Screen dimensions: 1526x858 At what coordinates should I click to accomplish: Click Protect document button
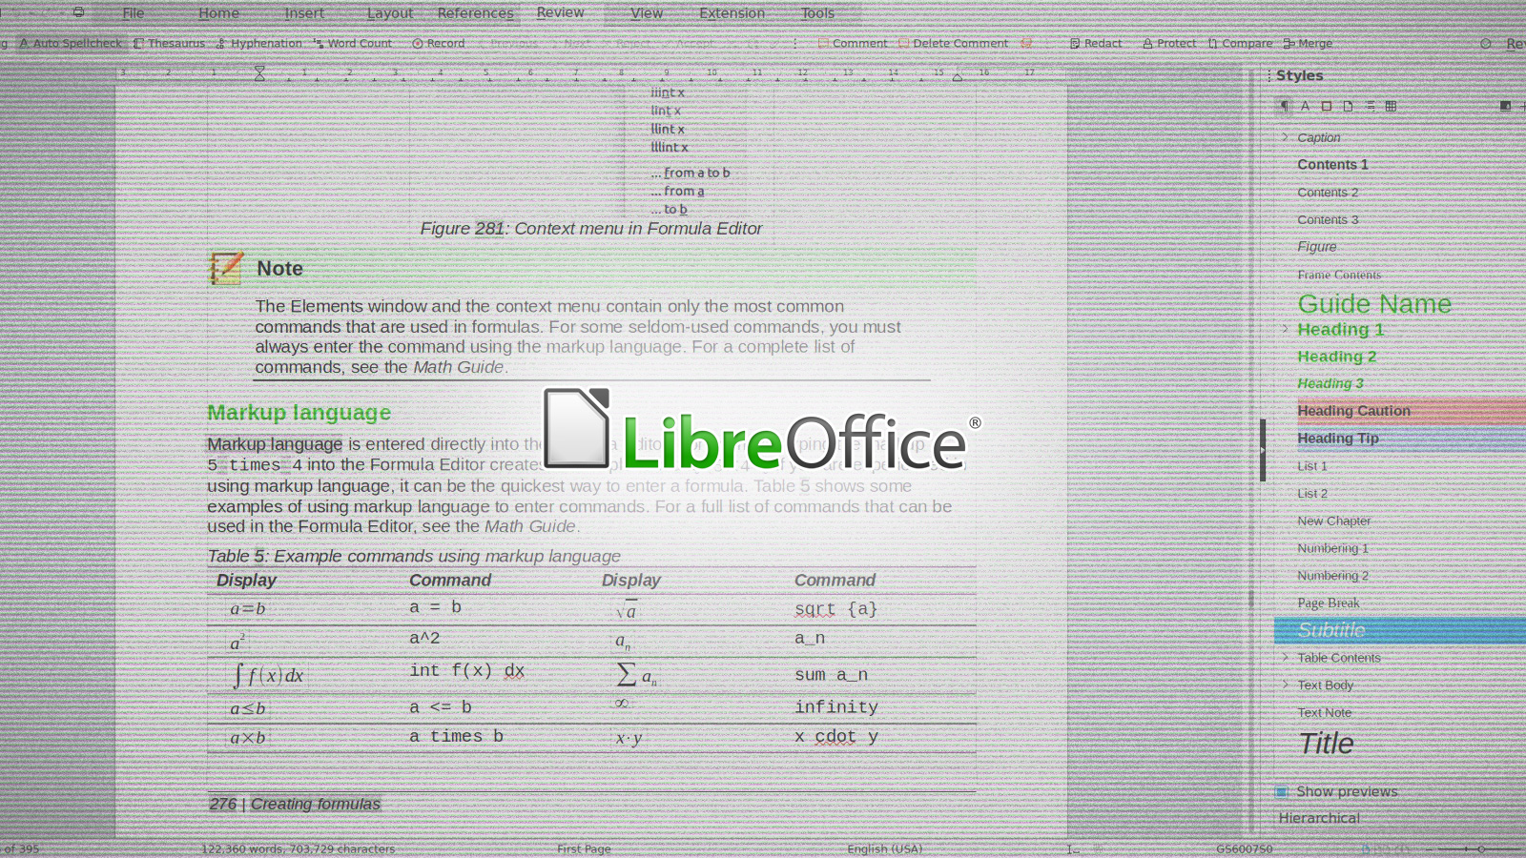pyautogui.click(x=1169, y=43)
